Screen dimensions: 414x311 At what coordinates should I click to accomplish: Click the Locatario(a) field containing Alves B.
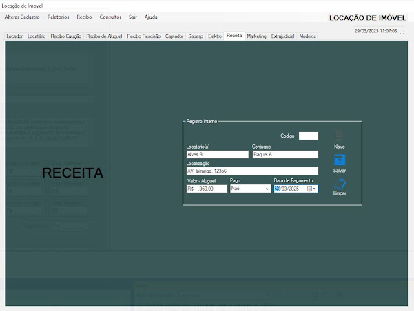pyautogui.click(x=217, y=155)
